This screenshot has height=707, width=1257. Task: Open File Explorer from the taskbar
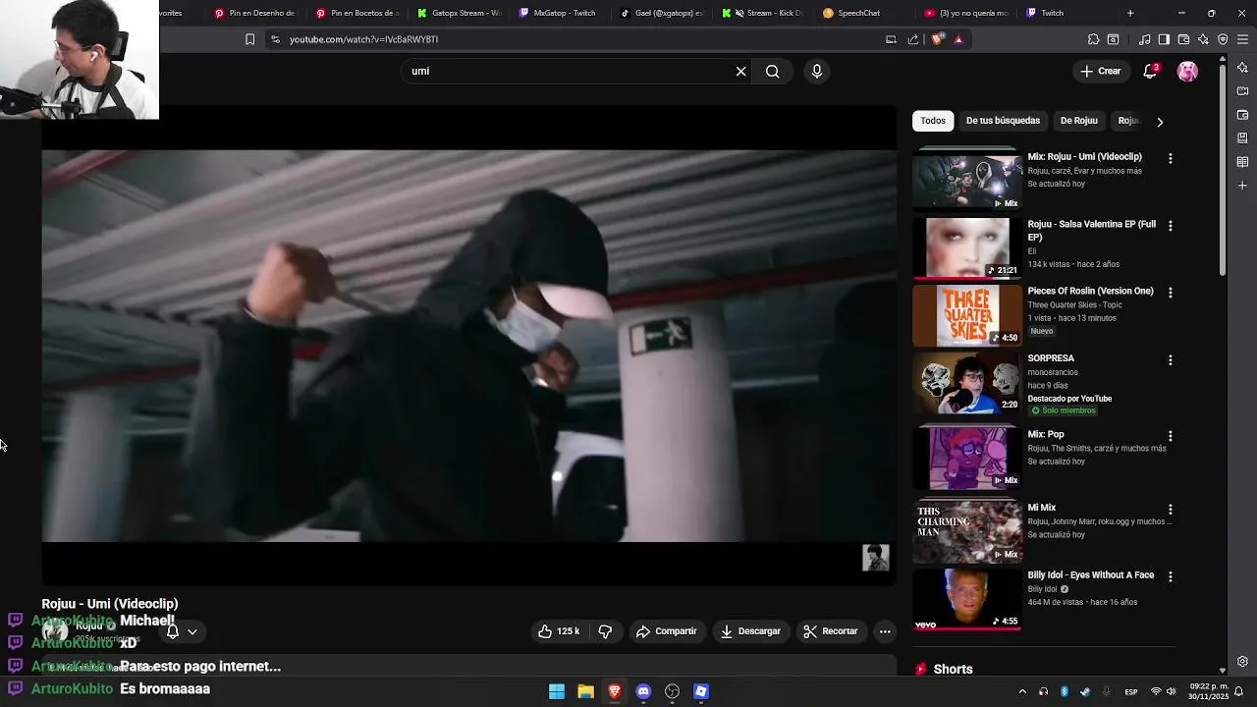[585, 691]
